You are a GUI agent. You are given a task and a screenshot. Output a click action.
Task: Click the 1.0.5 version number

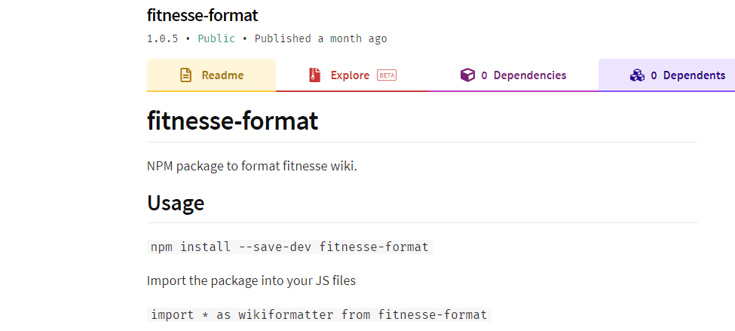click(162, 38)
